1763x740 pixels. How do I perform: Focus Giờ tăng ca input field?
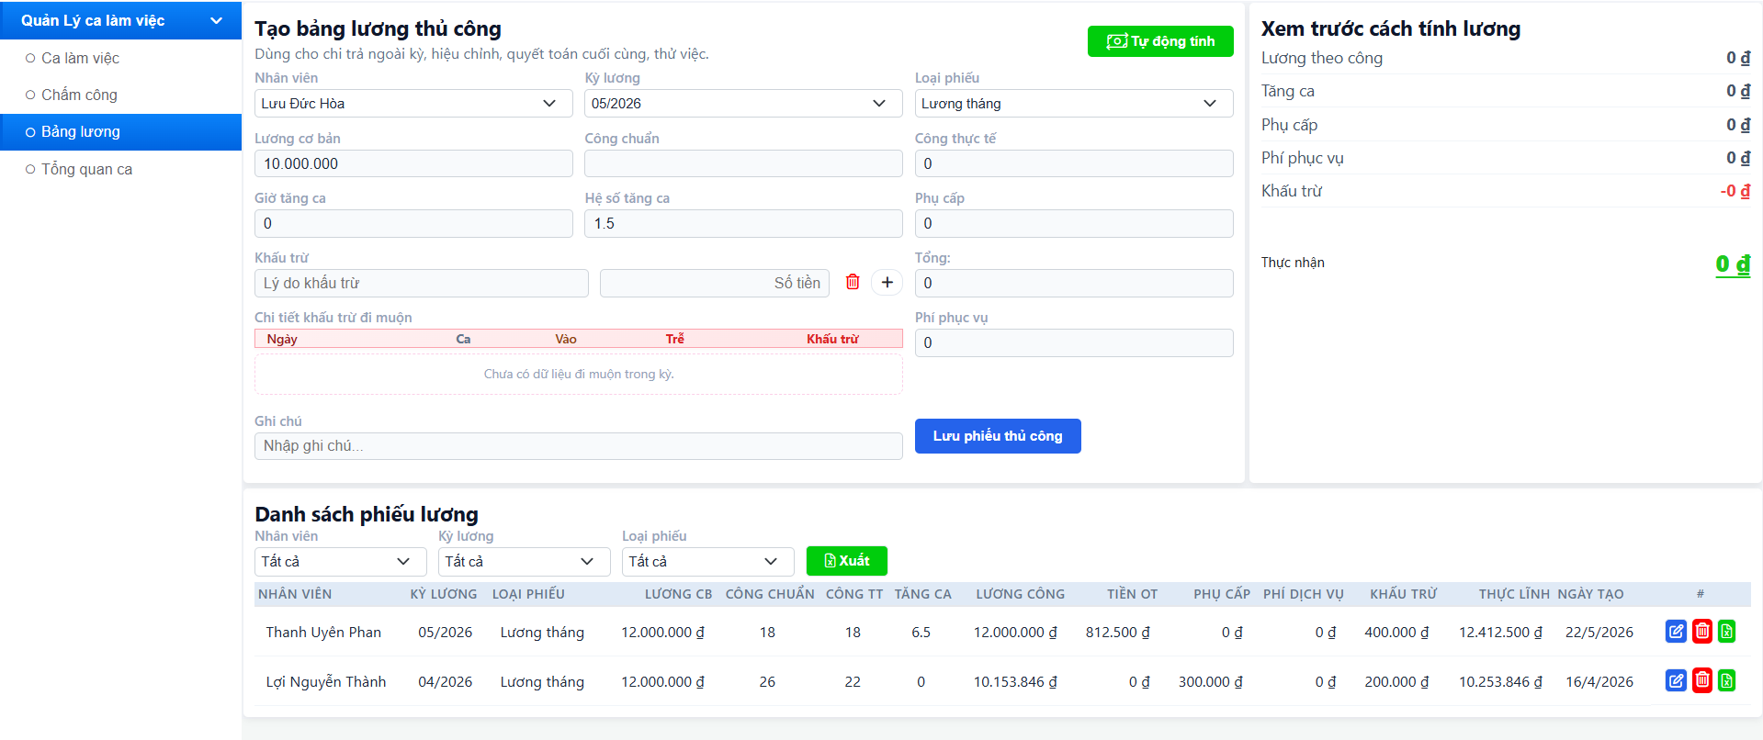(413, 223)
